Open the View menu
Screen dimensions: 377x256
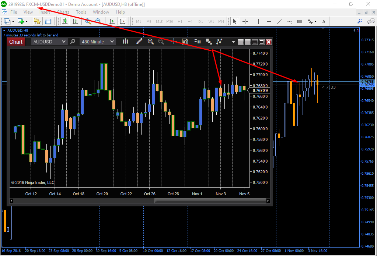28,12
